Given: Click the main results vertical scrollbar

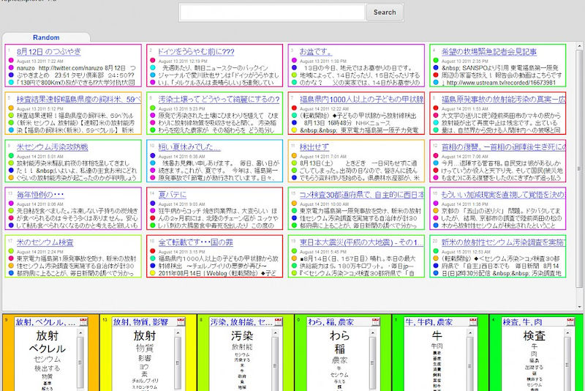Looking at the screenshot, I should [579, 161].
